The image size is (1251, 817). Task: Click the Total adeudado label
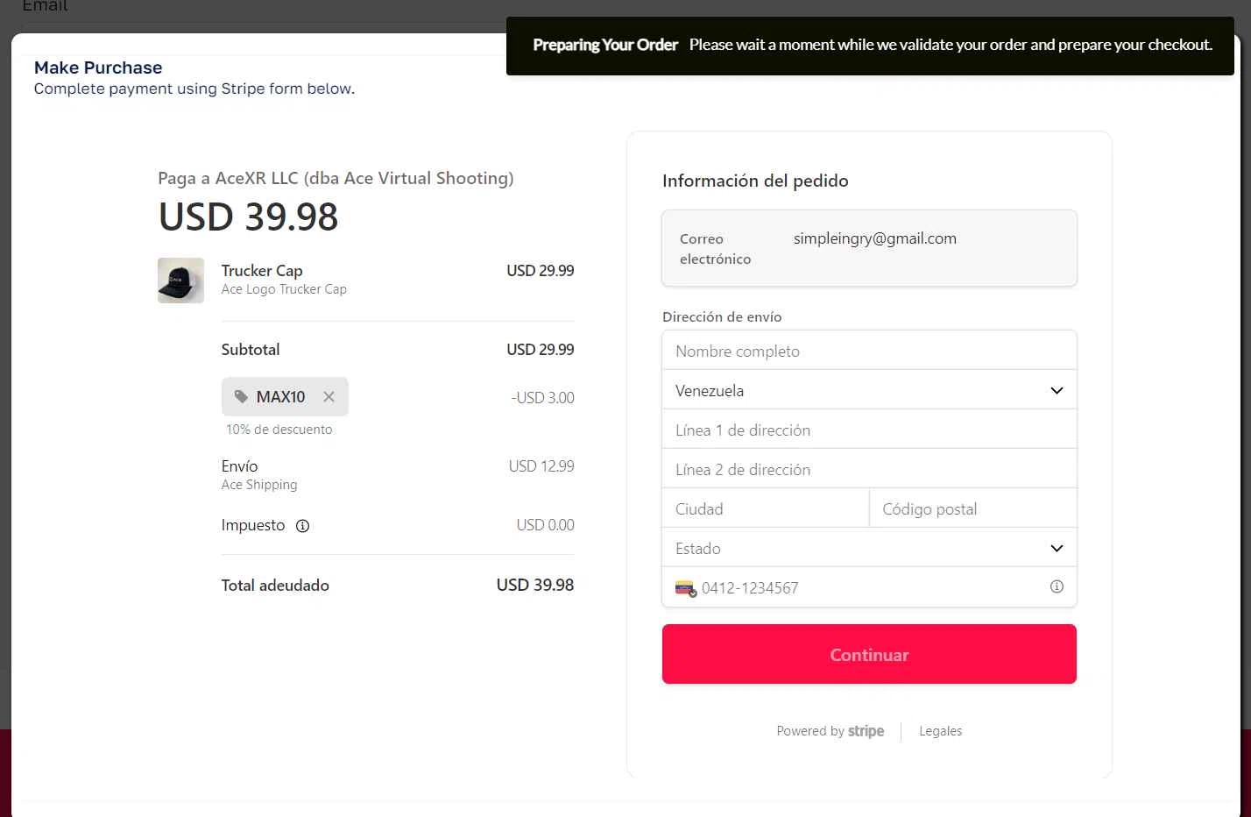(275, 586)
